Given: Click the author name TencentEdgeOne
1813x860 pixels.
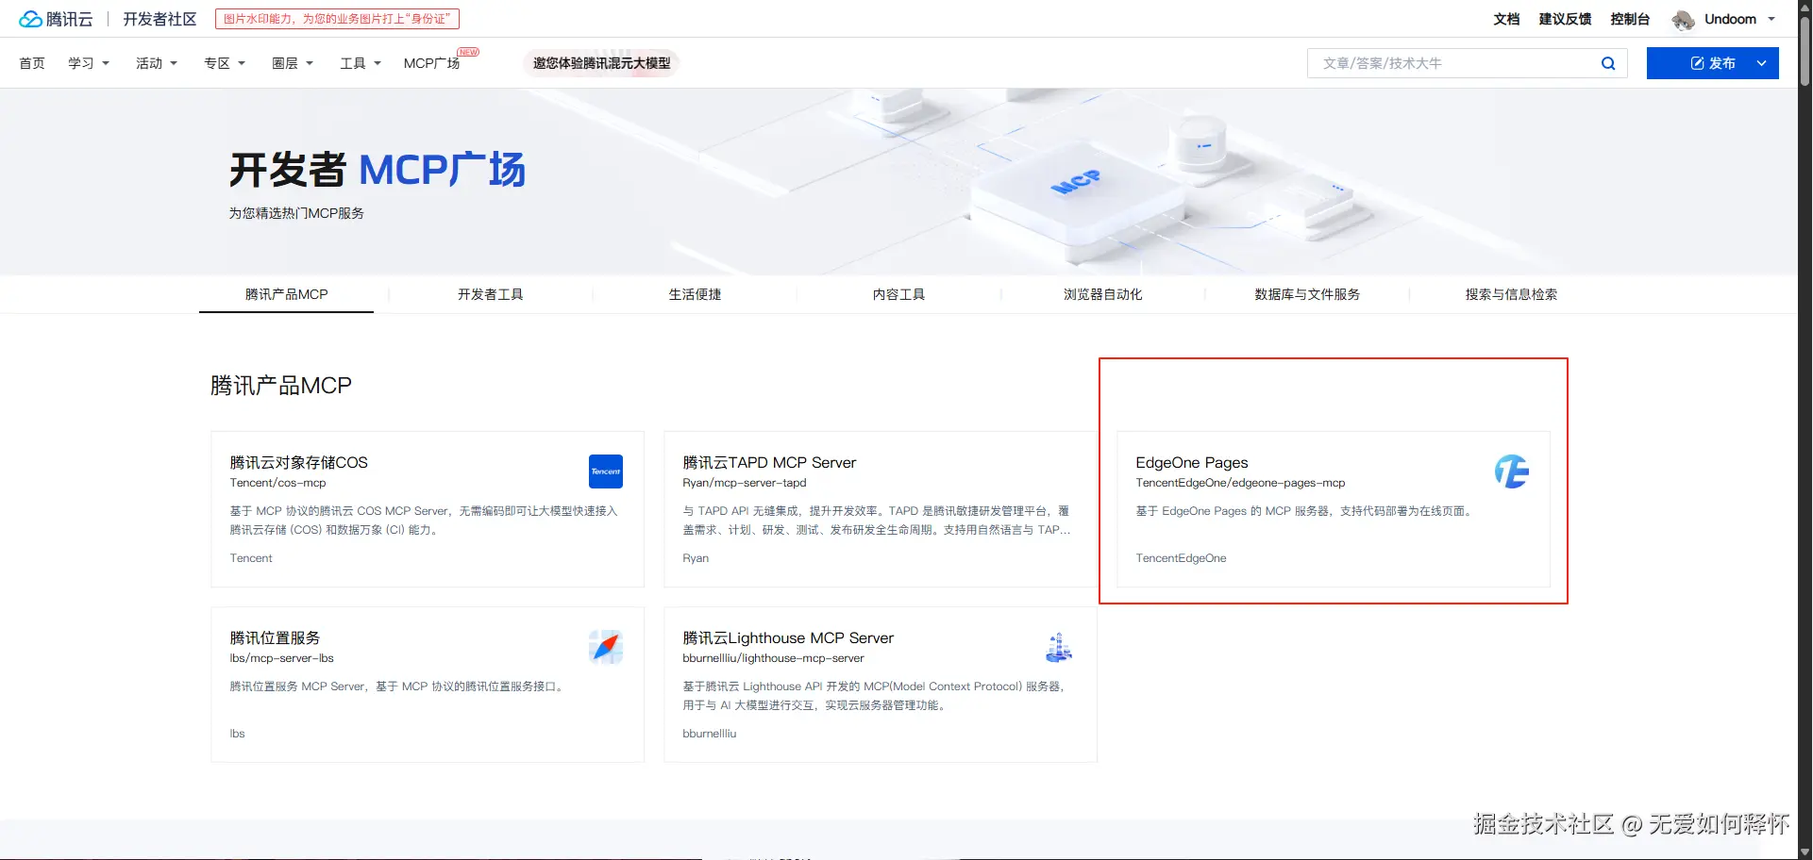Looking at the screenshot, I should (x=1182, y=558).
